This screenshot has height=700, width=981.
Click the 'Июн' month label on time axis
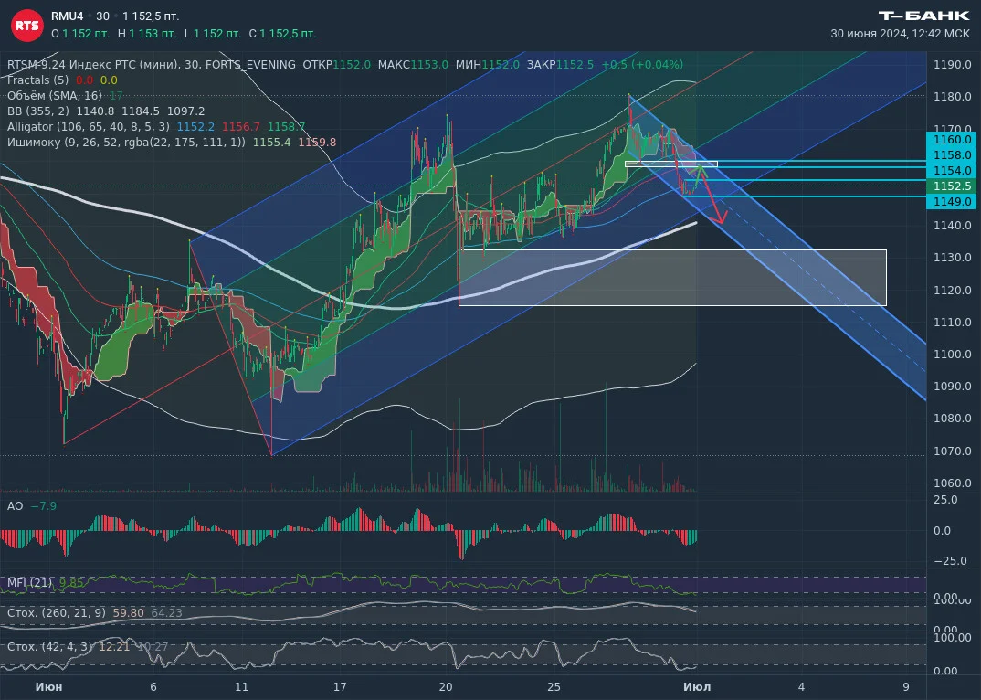[48, 687]
